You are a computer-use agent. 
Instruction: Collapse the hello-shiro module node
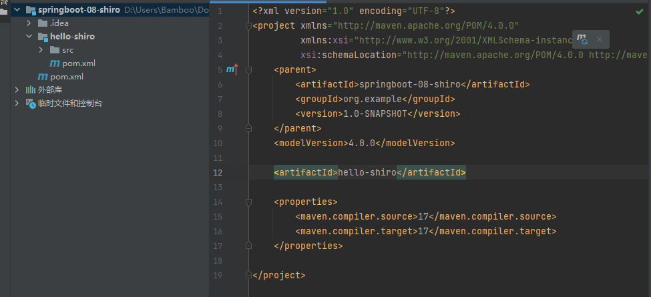pos(29,37)
